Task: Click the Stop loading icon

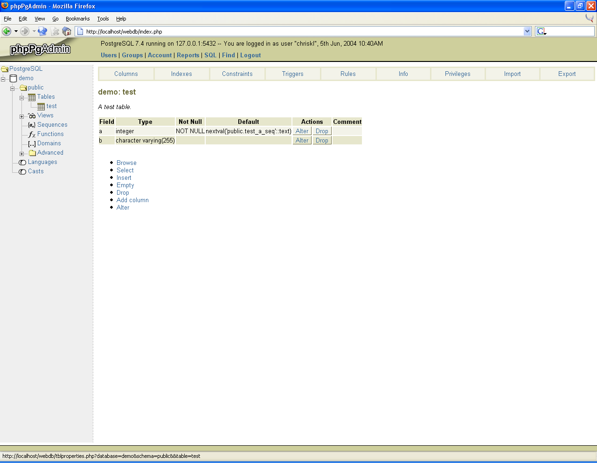Action: click(55, 31)
